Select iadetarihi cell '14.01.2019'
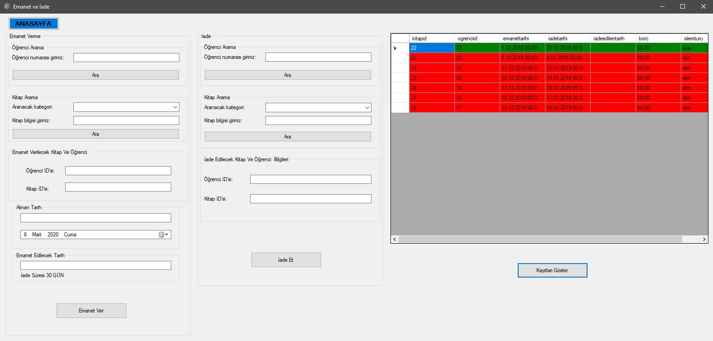 click(x=568, y=78)
